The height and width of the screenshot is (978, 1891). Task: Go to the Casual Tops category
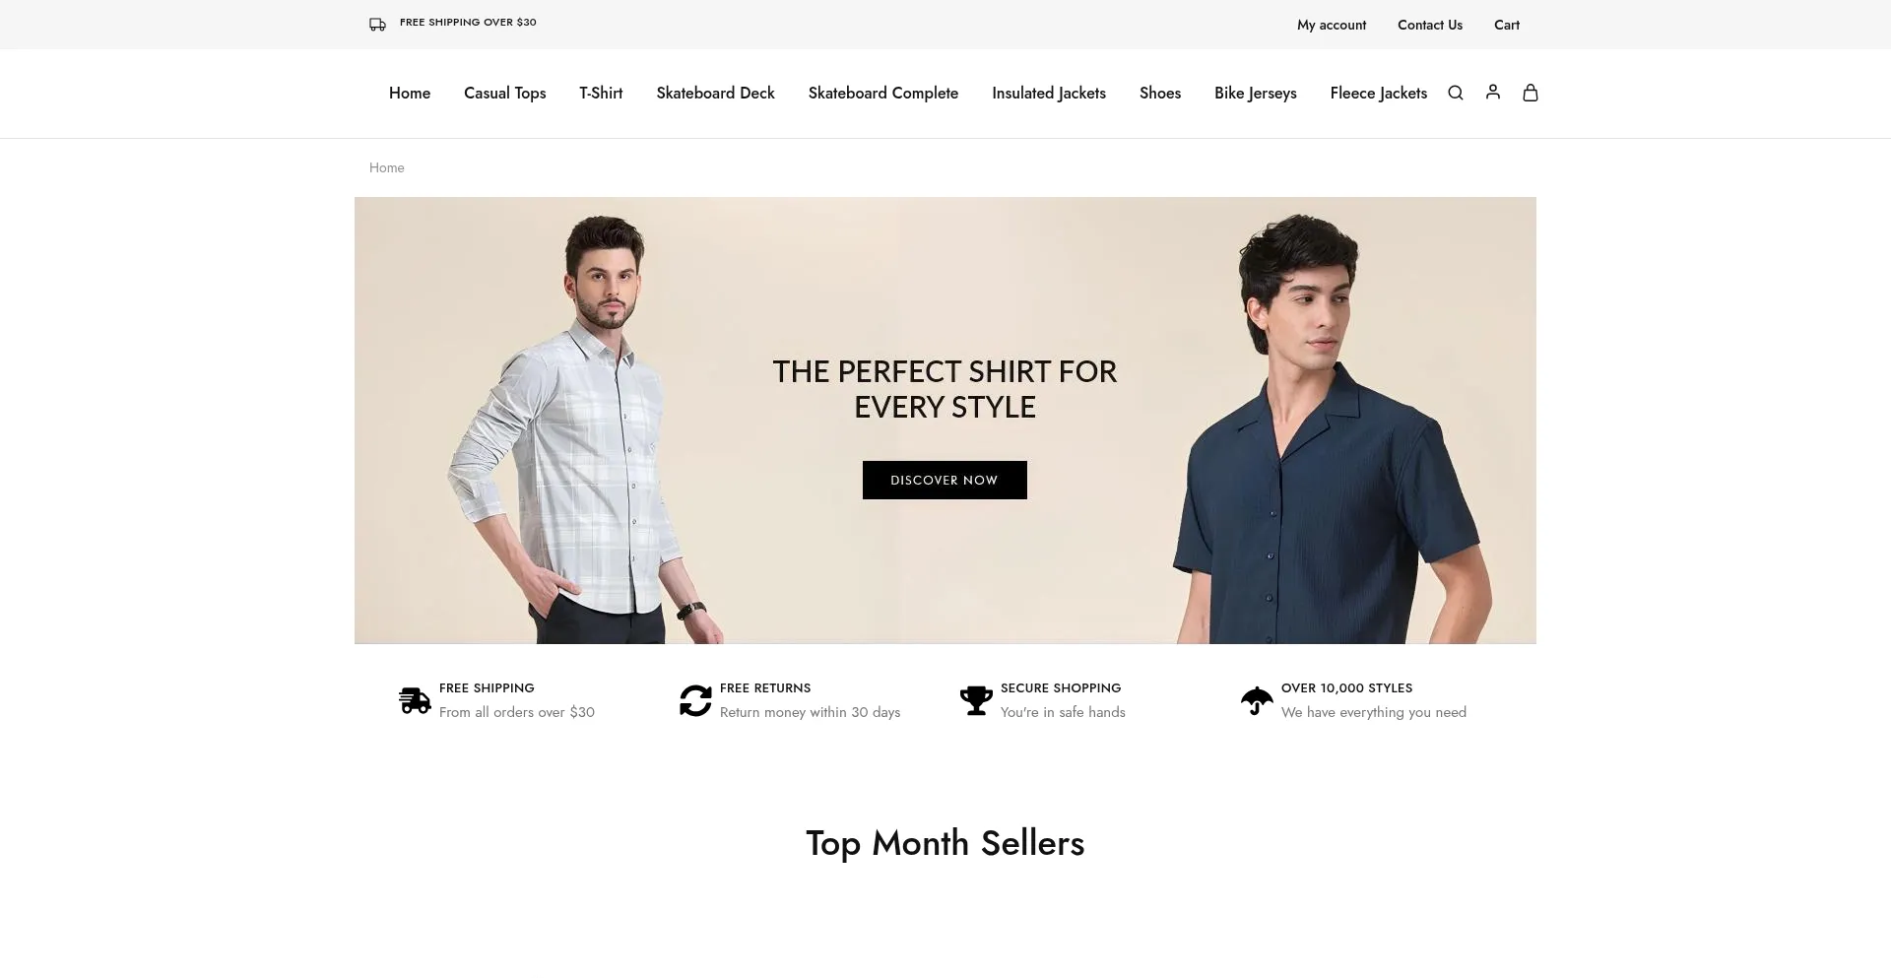pyautogui.click(x=504, y=93)
